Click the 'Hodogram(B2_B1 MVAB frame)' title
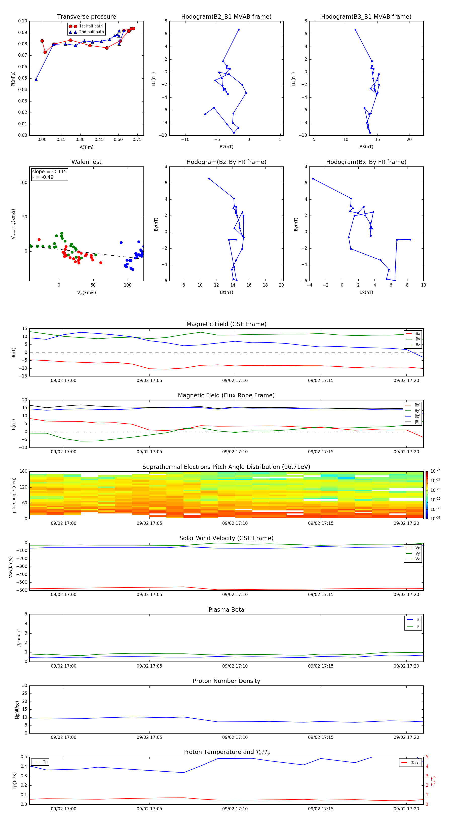453x831 pixels. pyautogui.click(x=226, y=17)
